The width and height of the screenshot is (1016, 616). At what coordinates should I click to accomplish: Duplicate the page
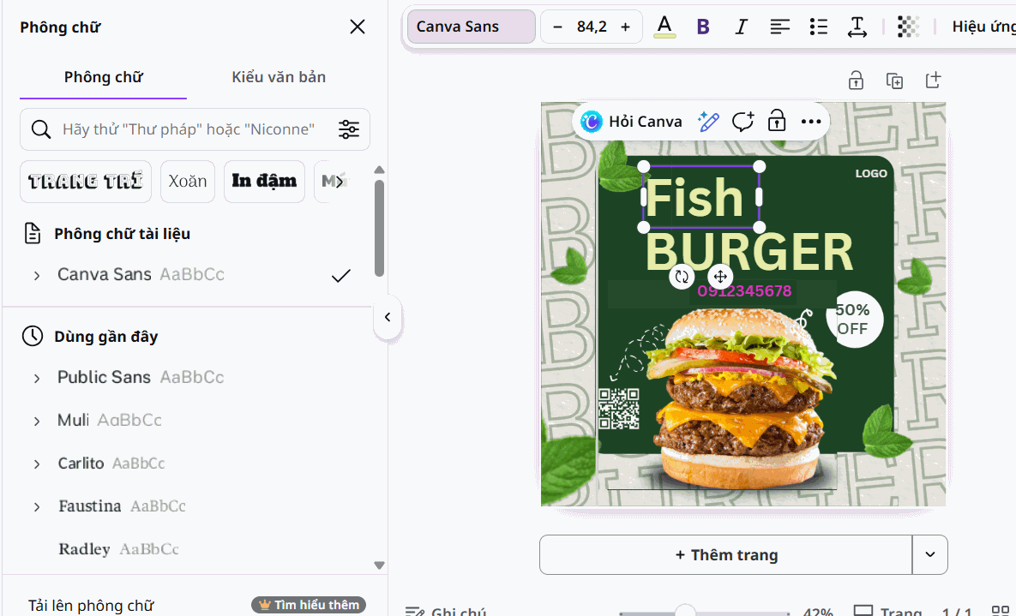point(894,81)
